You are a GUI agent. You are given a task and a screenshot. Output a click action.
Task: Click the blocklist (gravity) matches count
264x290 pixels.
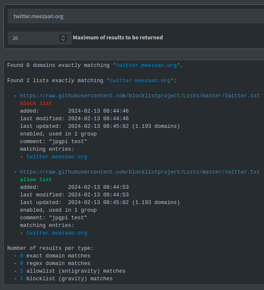click(x=22, y=279)
